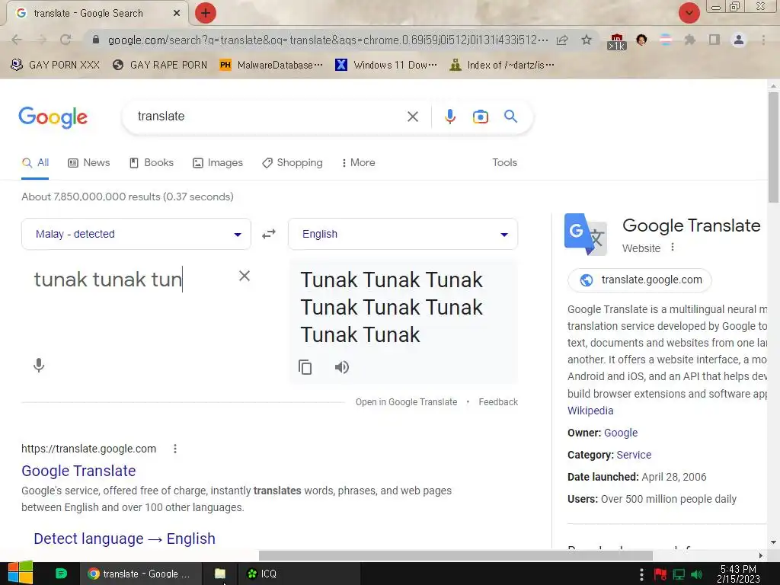The width and height of the screenshot is (780, 585).
Task: Open three-dot menu next to translate.google.com result
Action: click(175, 449)
